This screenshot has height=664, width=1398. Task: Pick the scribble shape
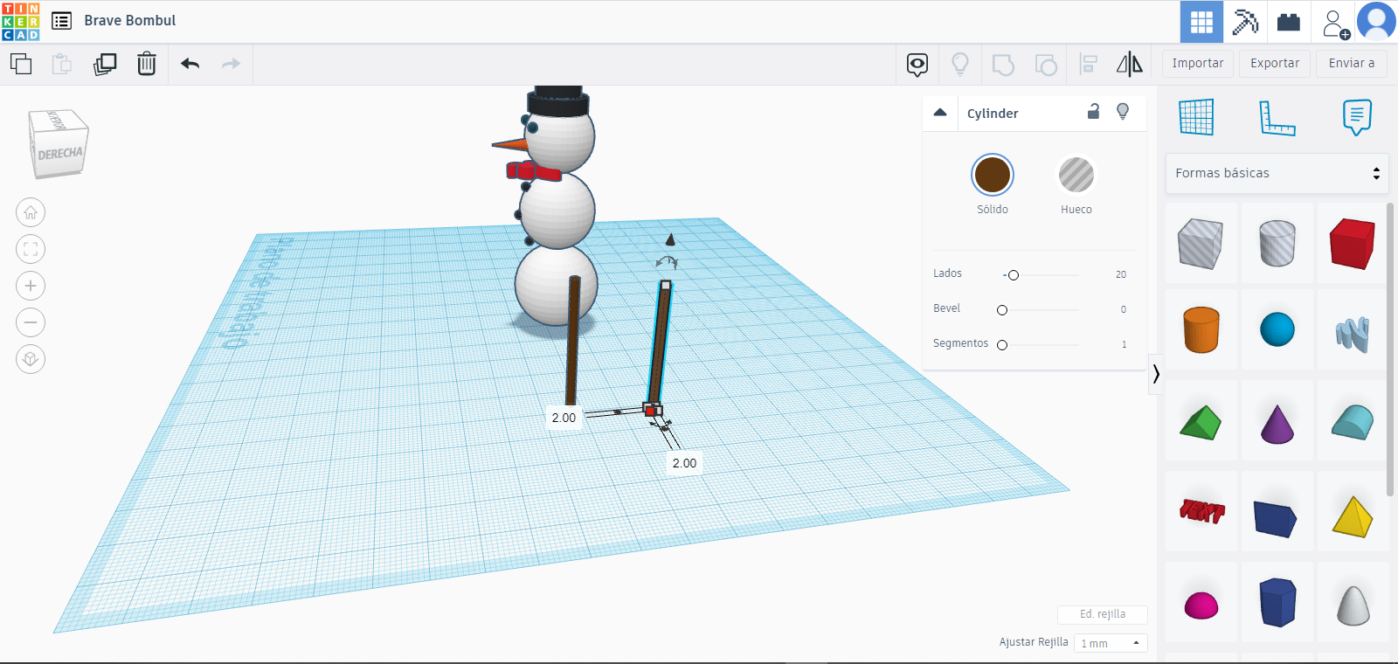coord(1353,332)
